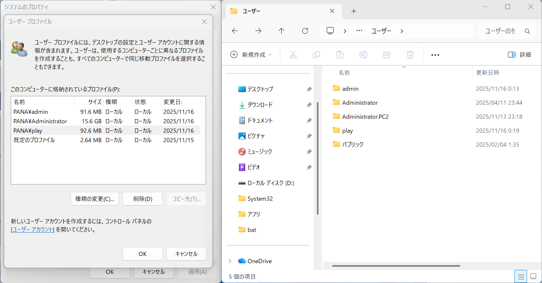Click the Refresh icon in navigation bar

[x=305, y=31]
